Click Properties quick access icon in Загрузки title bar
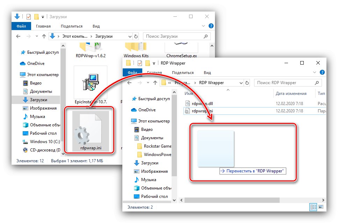This screenshot has width=338, height=223. pos(29,16)
